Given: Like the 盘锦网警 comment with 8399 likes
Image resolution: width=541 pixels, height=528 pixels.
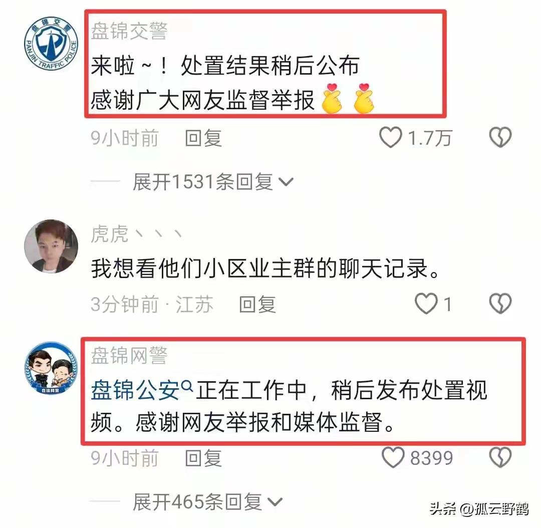Looking at the screenshot, I should (393, 457).
